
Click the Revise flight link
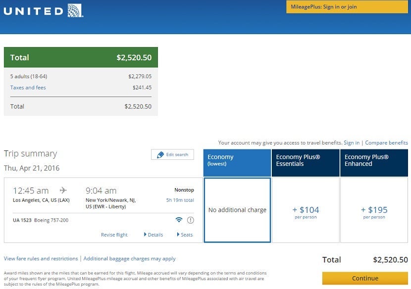click(x=114, y=235)
